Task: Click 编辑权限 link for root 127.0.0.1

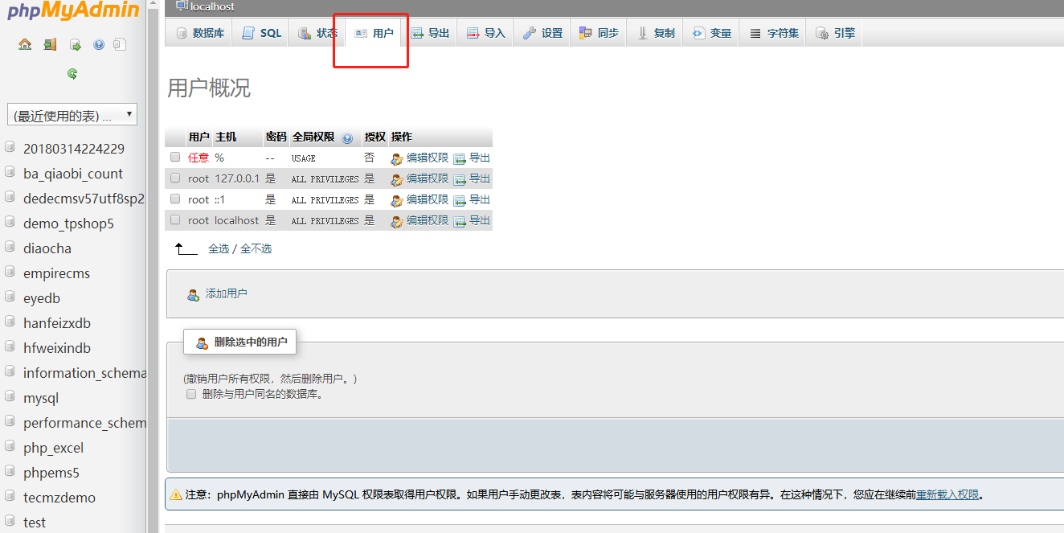Action: 428,178
